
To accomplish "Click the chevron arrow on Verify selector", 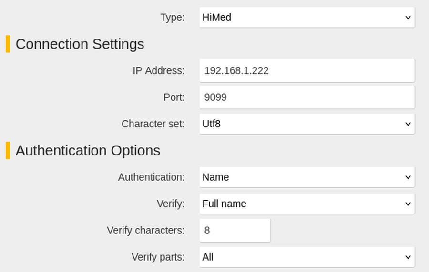I will tap(408, 204).
